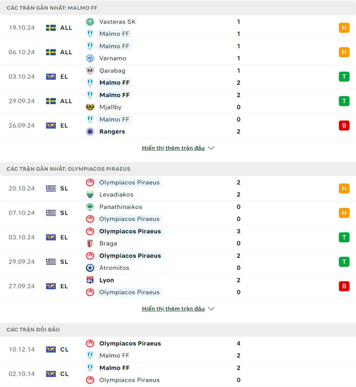
Task: Click the Mjallby team logo
Action: coord(90,107)
